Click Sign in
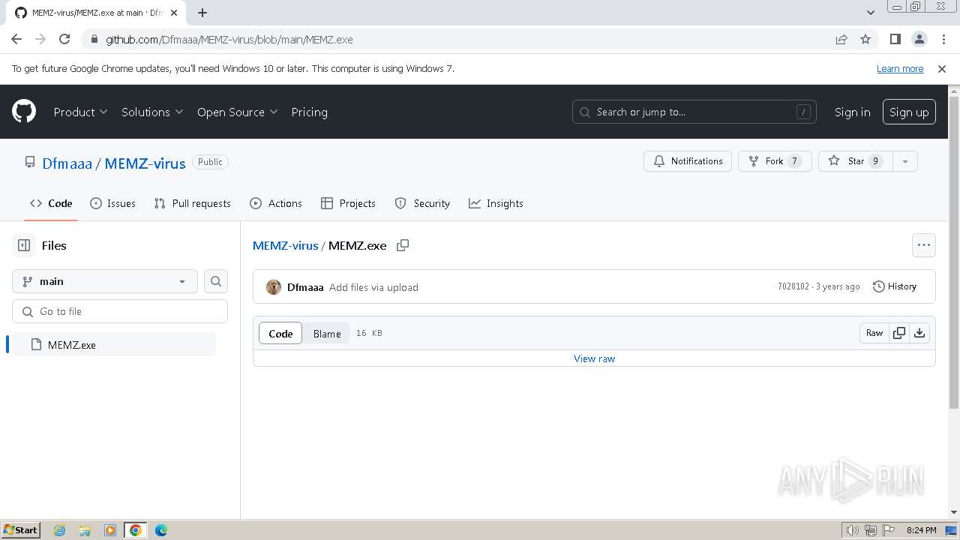960x540 pixels. click(852, 112)
